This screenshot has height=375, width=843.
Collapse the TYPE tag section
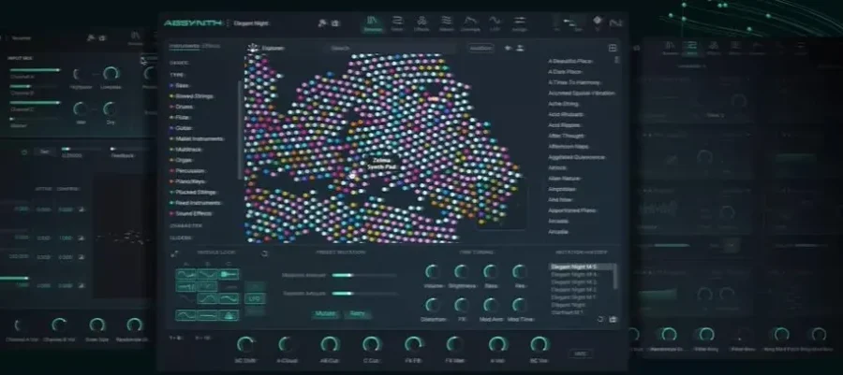[x=177, y=75]
